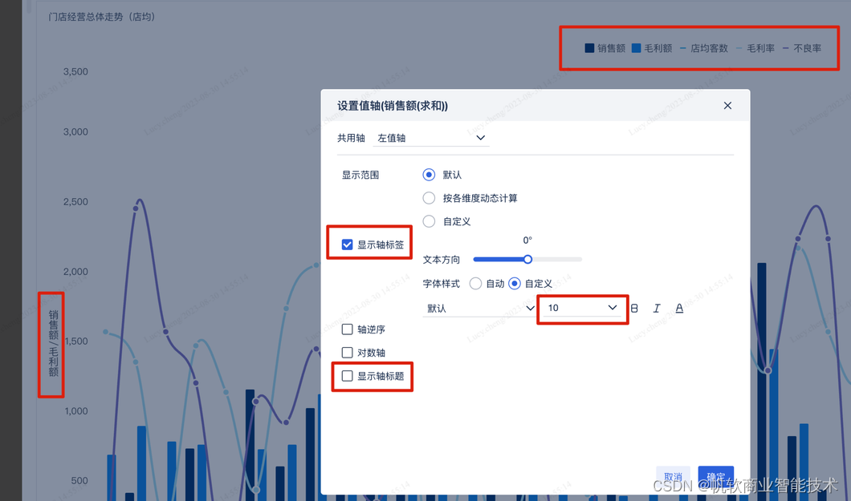Select 按各维度动态计算 radio option
This screenshot has width=851, height=501.
coord(429,198)
